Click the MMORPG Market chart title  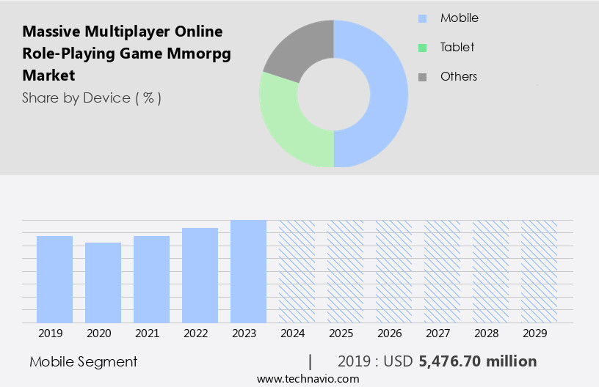(x=122, y=54)
